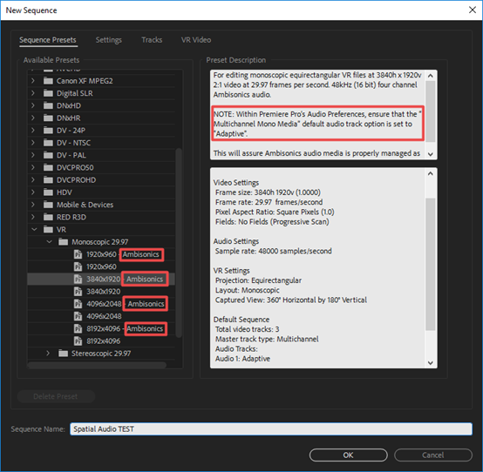Image resolution: width=483 pixels, height=472 pixels.
Task: Click the RED R3D folder icon
Action: coord(48,217)
